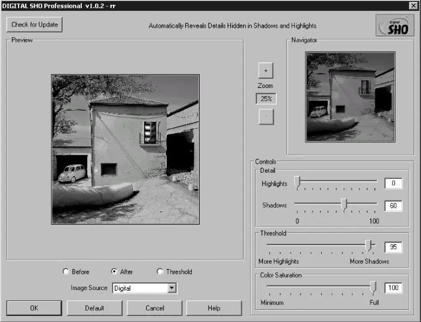
Task: Click the 'Full' saturation label
Action: (x=374, y=303)
